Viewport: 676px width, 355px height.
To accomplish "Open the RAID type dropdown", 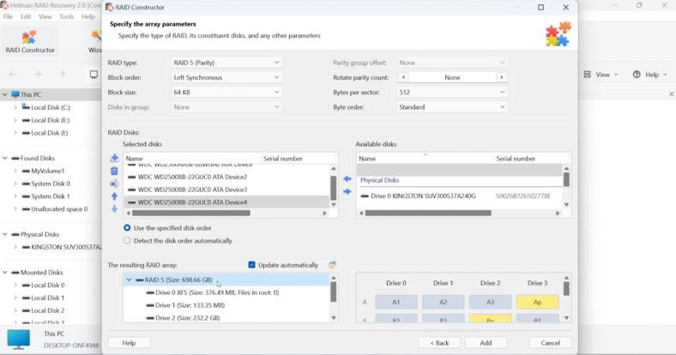I will tap(226, 63).
